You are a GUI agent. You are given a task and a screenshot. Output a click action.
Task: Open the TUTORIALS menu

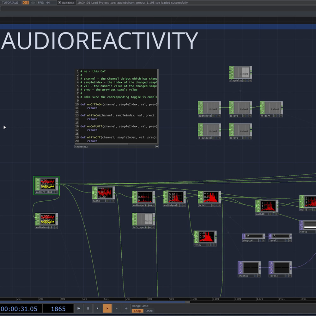10,3
